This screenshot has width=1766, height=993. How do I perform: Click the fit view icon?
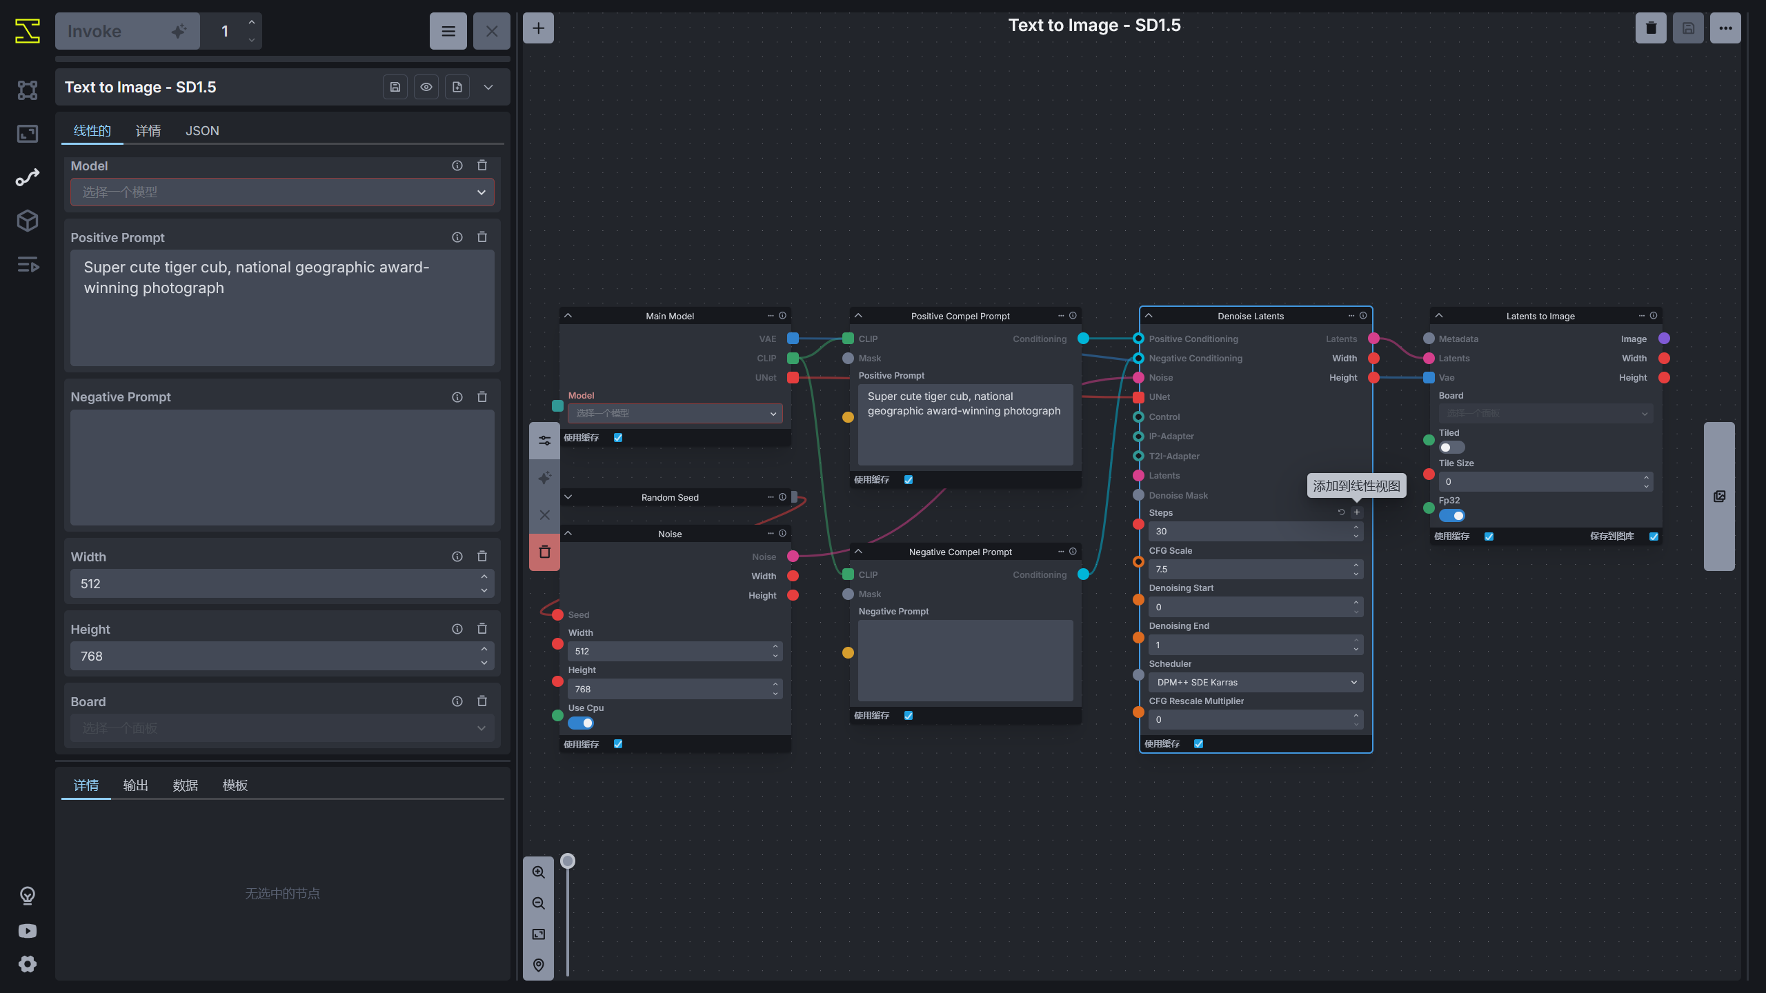(x=539, y=934)
